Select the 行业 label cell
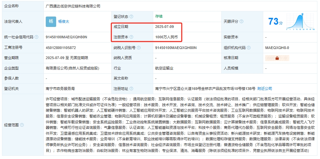Screen dimensions: 320x159 point(132,68)
